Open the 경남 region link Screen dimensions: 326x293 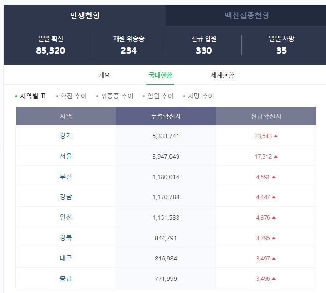coord(66,197)
